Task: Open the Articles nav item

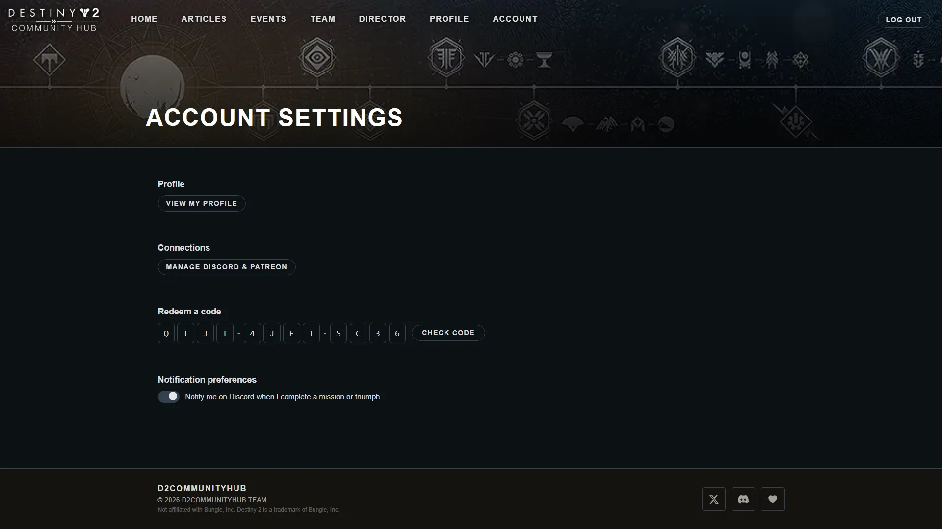Action: 204,19
